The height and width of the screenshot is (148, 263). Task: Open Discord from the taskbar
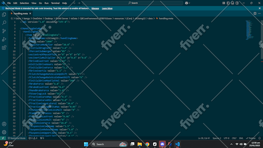(162, 144)
